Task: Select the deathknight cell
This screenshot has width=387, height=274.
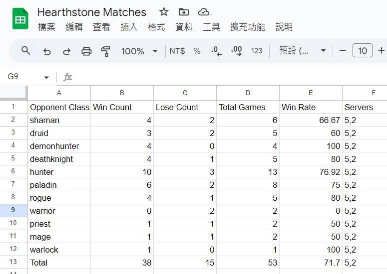Action: click(59, 159)
